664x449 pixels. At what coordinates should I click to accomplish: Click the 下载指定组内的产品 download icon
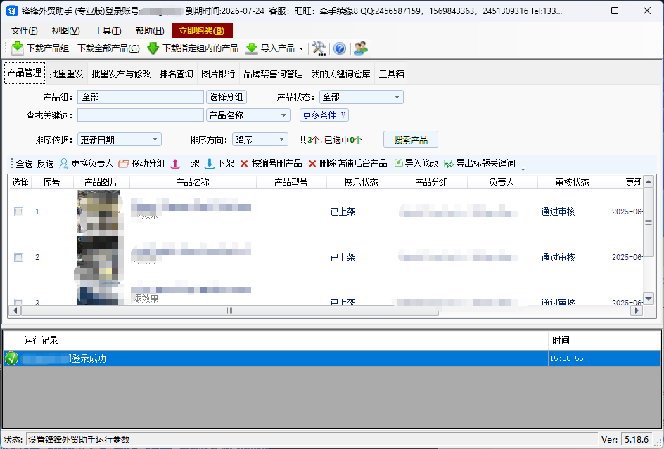(x=153, y=48)
